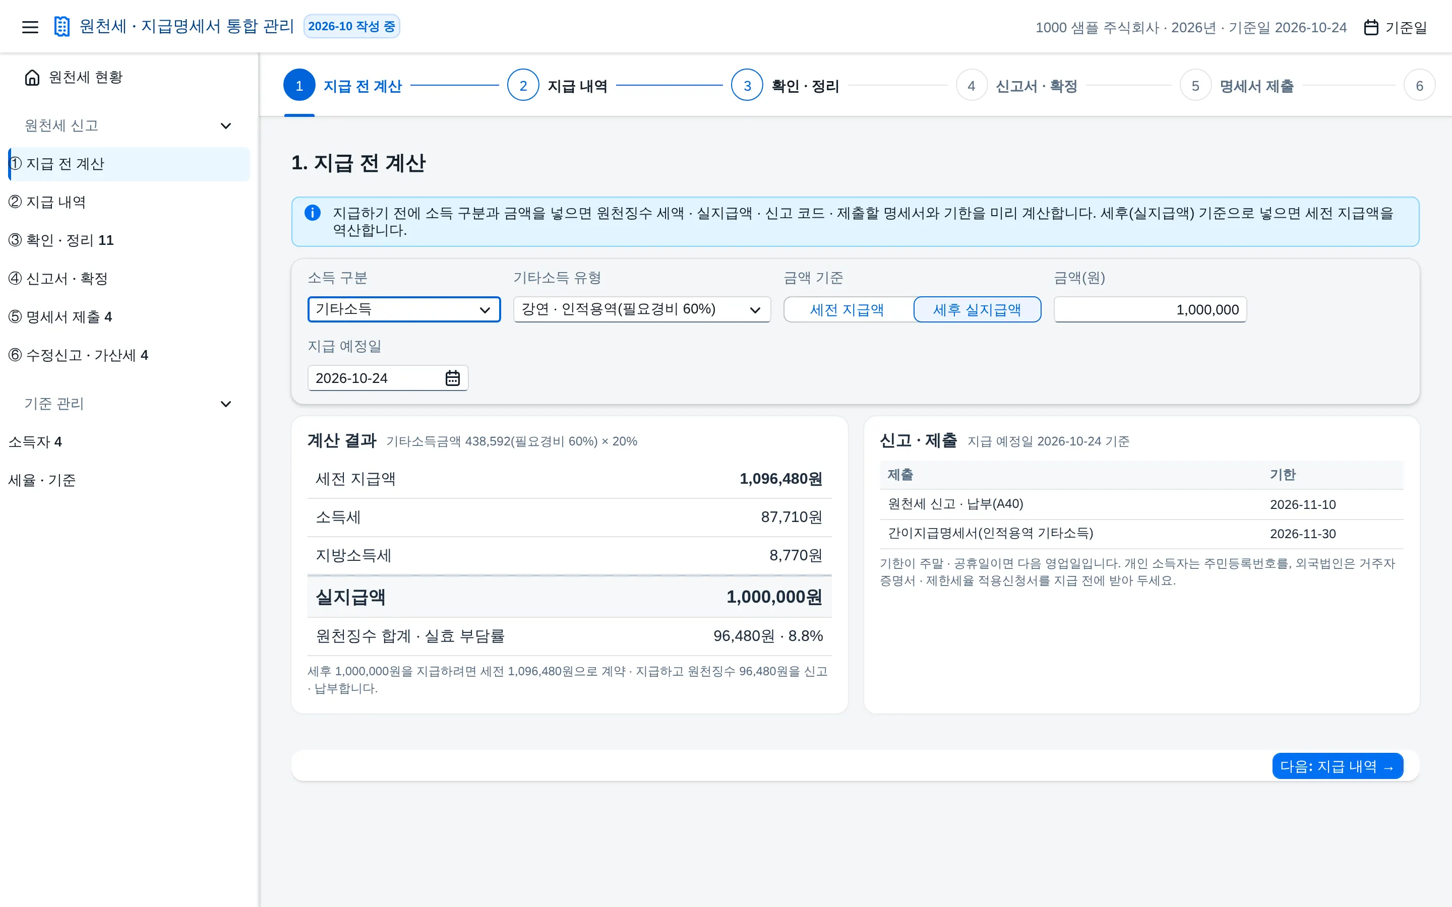Click step circle 3 in progress stepper

coord(747,86)
